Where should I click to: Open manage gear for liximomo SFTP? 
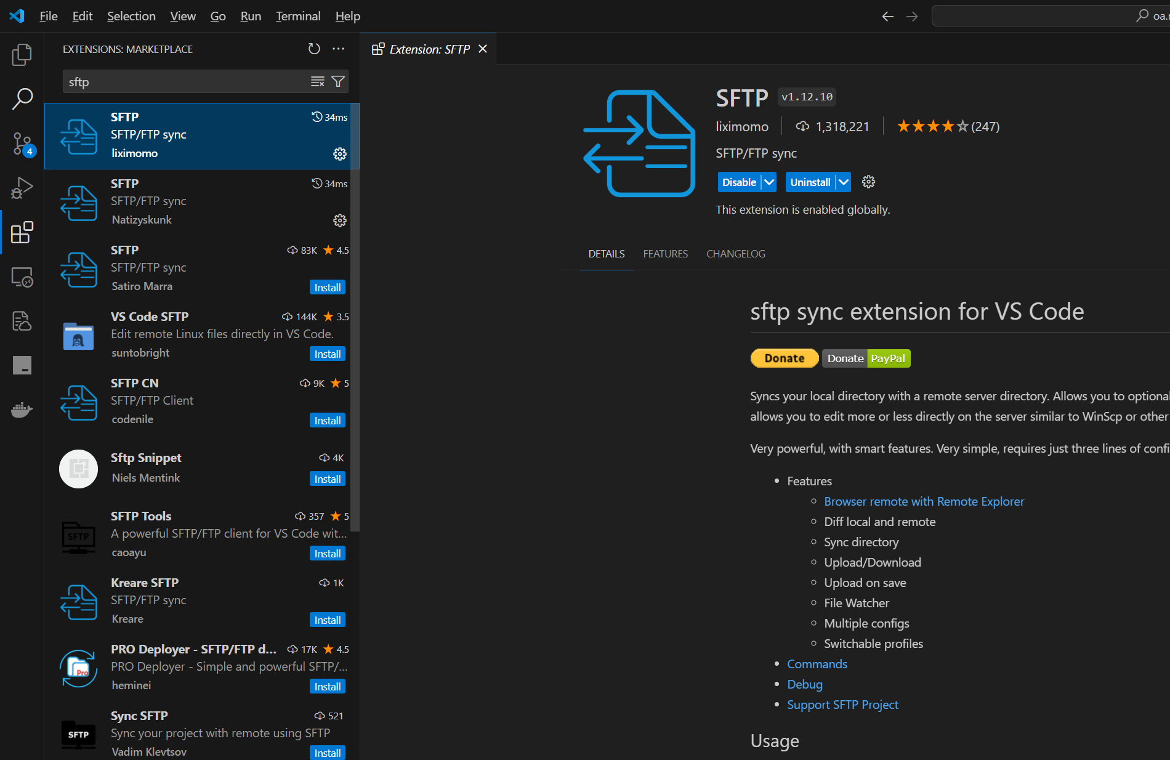(340, 154)
